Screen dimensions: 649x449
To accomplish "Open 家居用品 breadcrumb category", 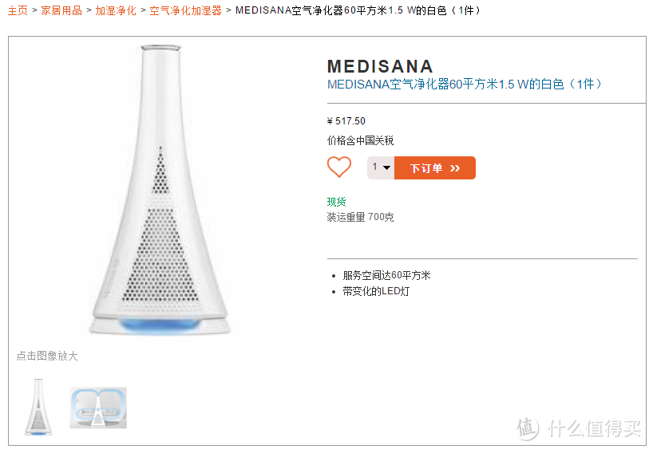I will pyautogui.click(x=61, y=10).
